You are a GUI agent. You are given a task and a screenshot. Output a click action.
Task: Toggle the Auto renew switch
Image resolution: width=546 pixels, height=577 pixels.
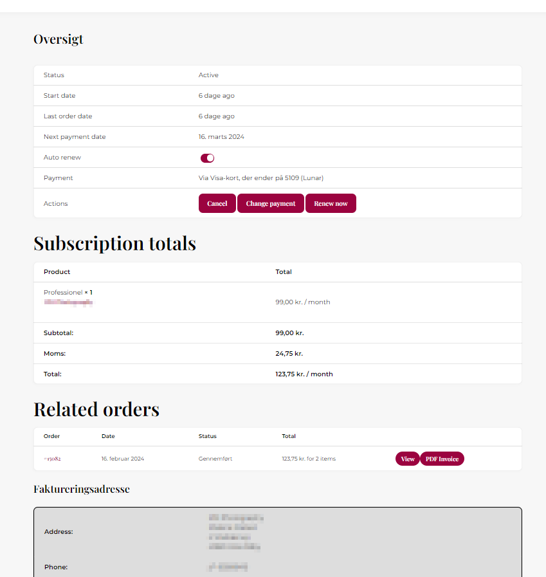point(207,158)
